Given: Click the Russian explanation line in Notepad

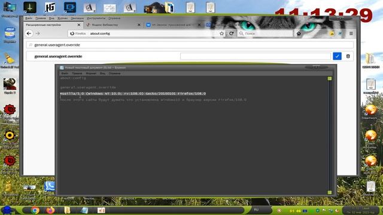Looking at the screenshot, I should [x=153, y=100].
